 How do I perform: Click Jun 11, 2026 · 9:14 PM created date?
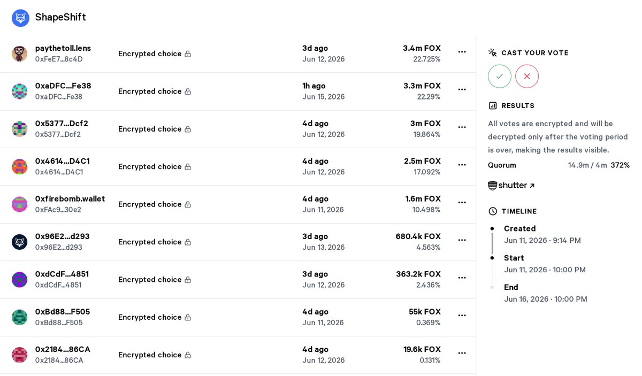542,240
